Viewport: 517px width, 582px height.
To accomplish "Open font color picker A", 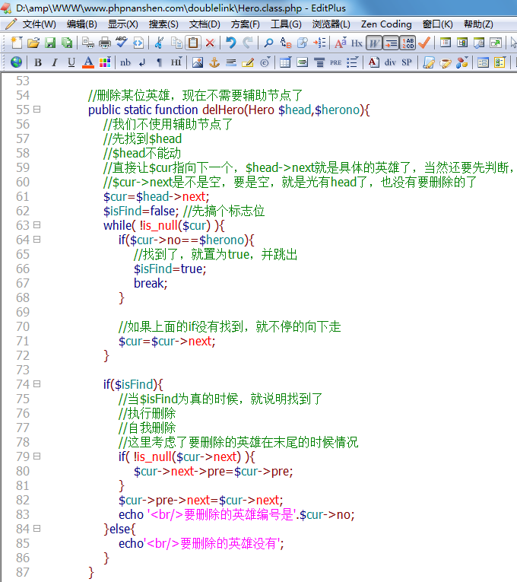I will (x=88, y=62).
